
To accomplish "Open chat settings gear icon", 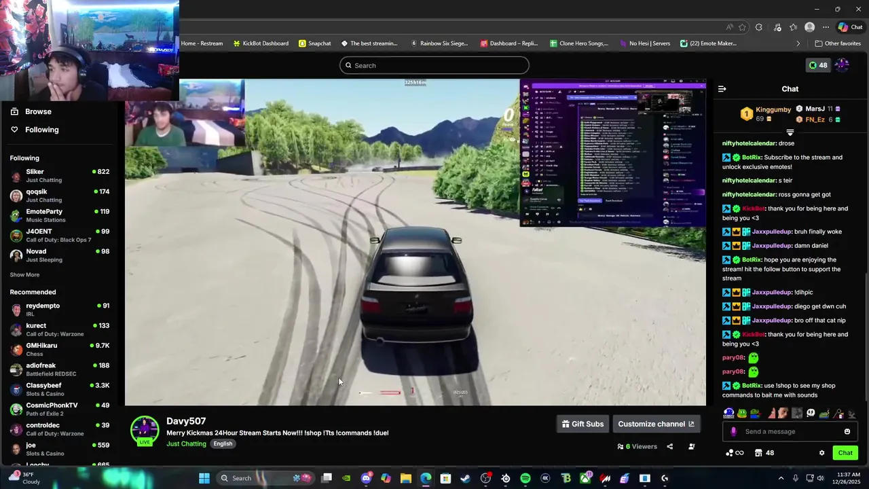I will [x=821, y=453].
